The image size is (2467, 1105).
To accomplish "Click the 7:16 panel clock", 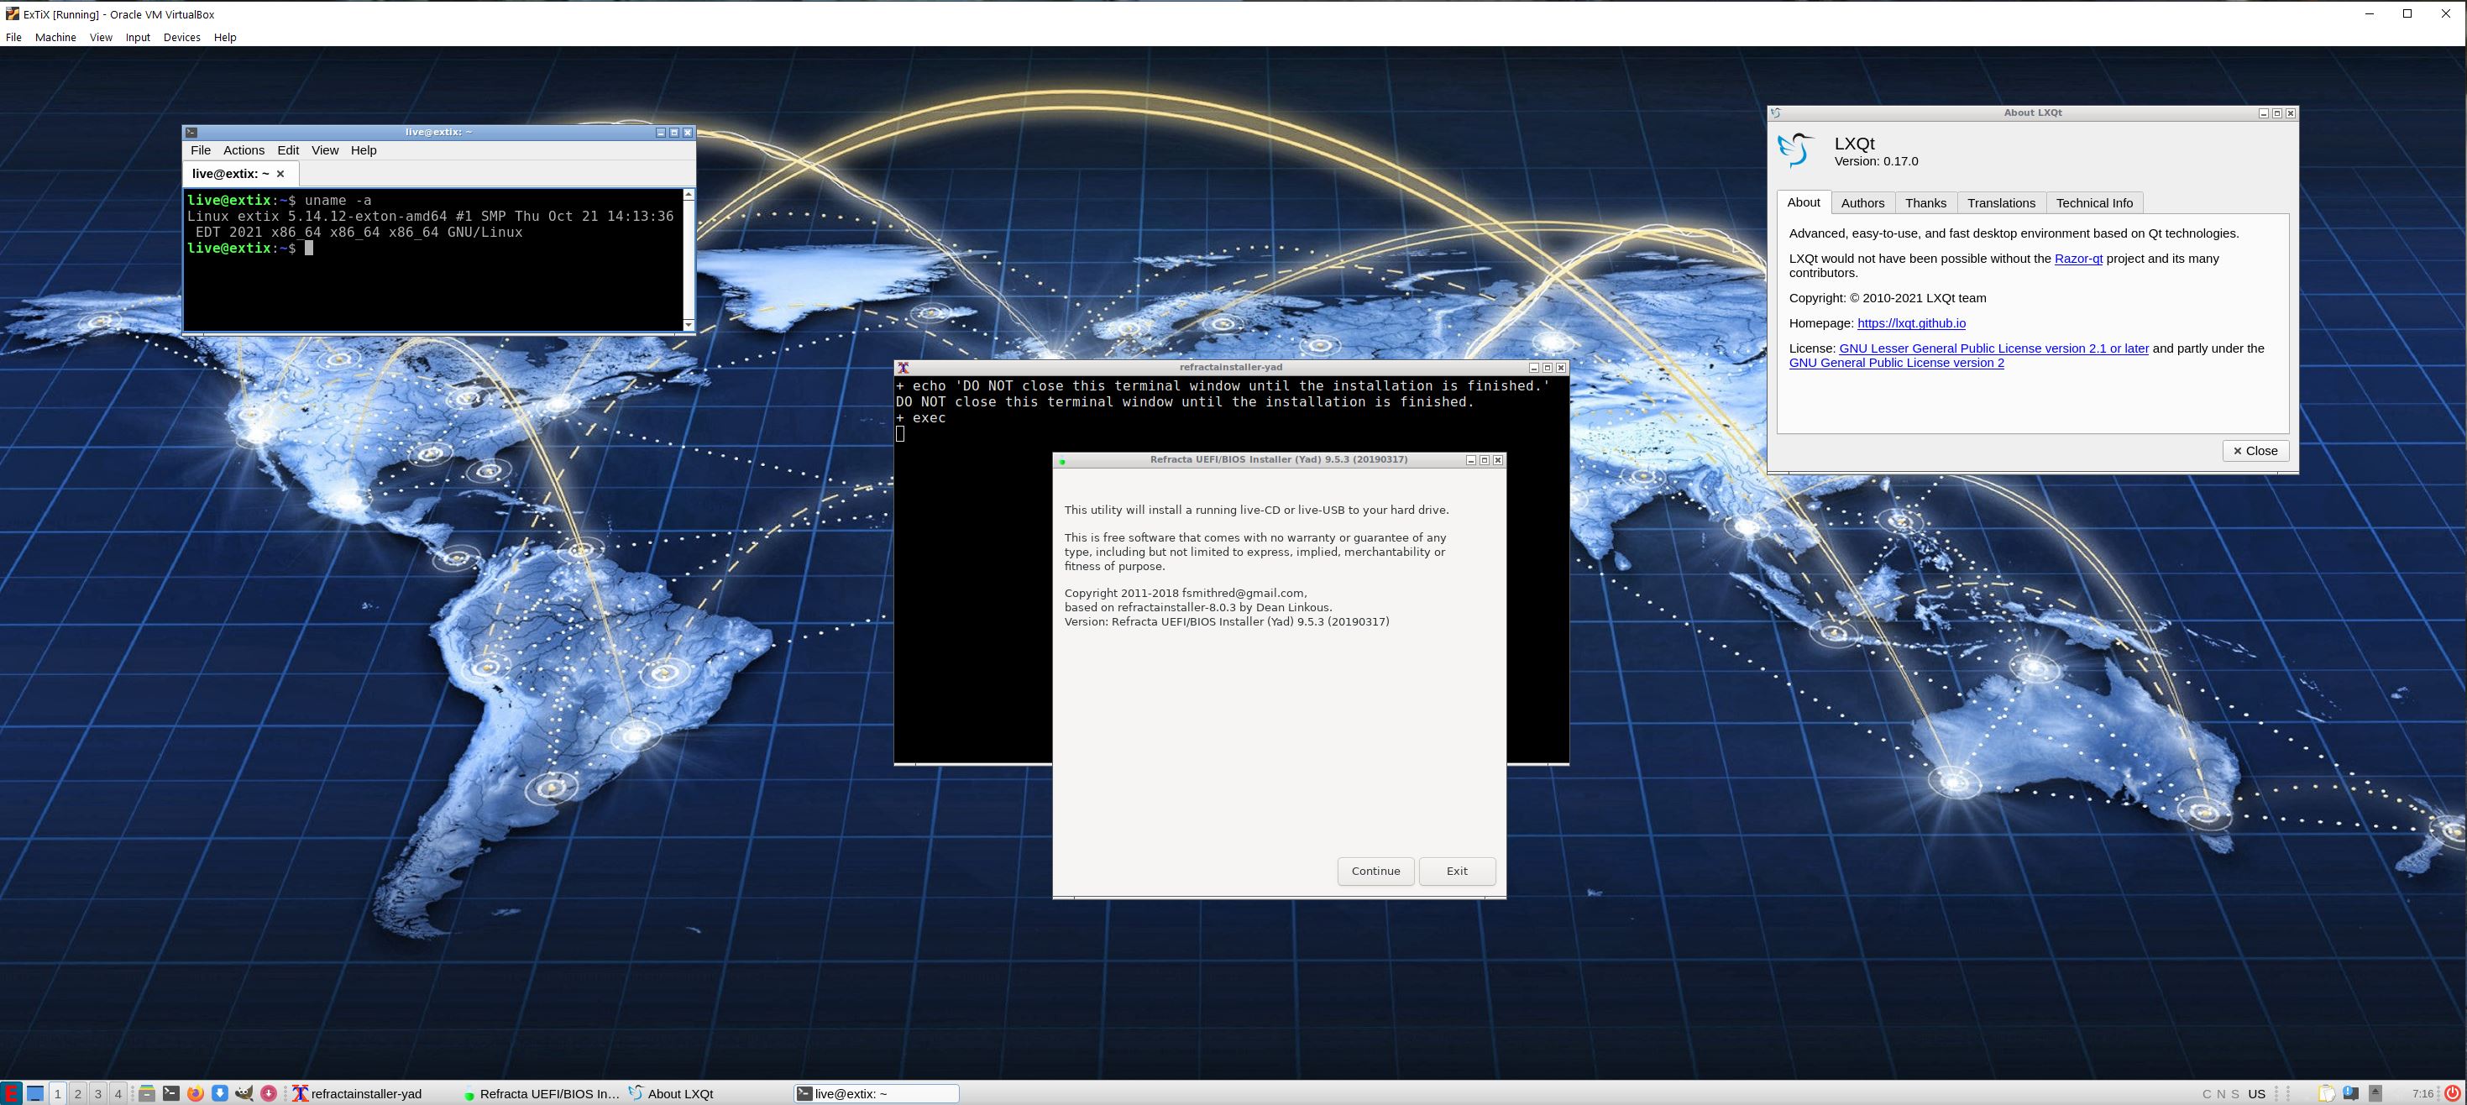I will [2423, 1093].
